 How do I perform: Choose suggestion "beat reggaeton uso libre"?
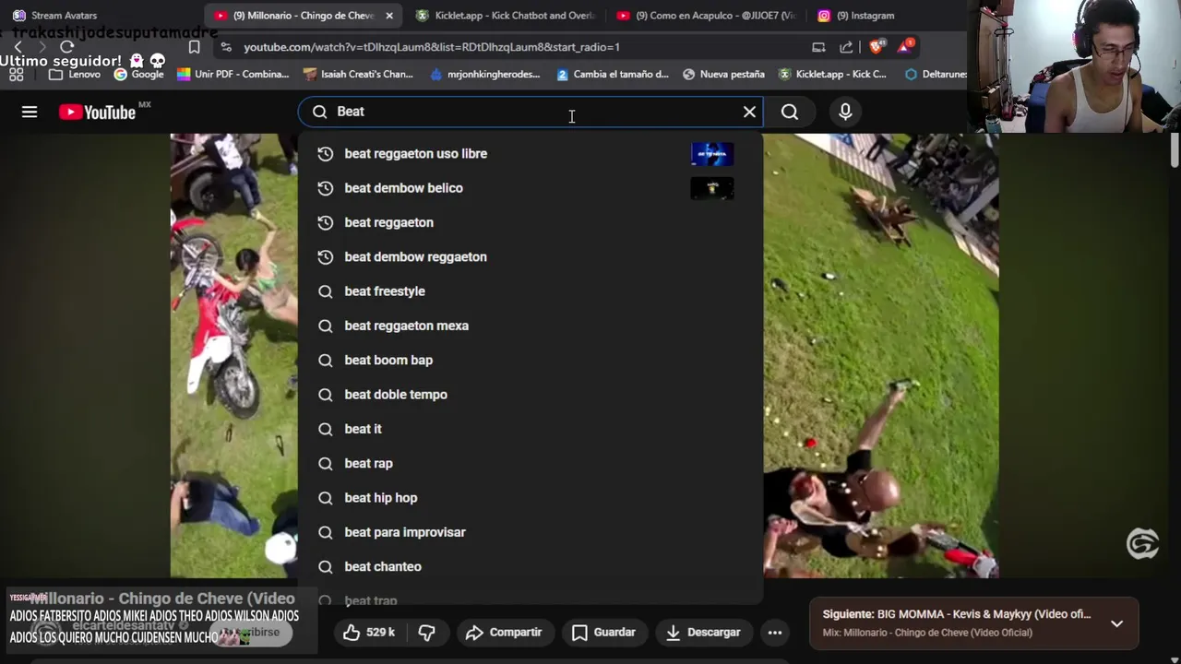531,154
